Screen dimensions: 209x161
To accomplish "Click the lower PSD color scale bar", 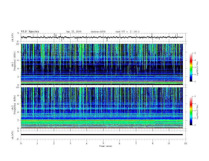I will [x=191, y=111].
